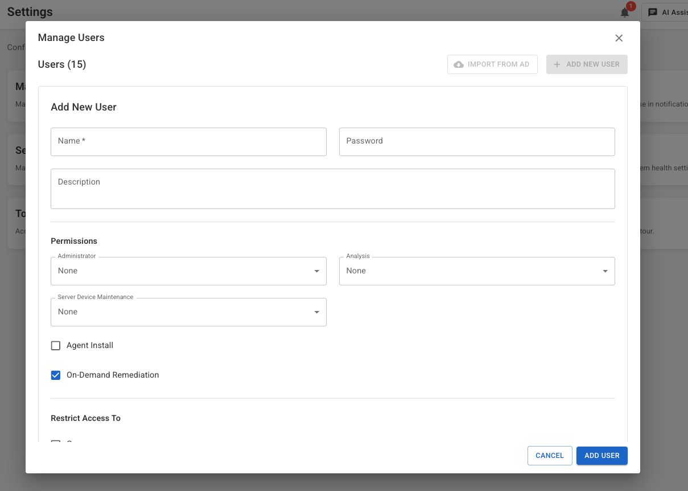The width and height of the screenshot is (688, 491).
Task: Close the Manage Users dialog
Action: (x=619, y=38)
